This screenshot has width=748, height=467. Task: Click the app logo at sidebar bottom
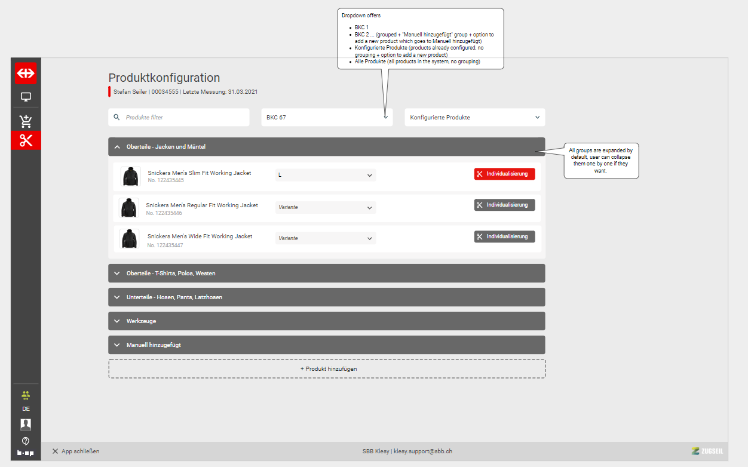[26, 453]
